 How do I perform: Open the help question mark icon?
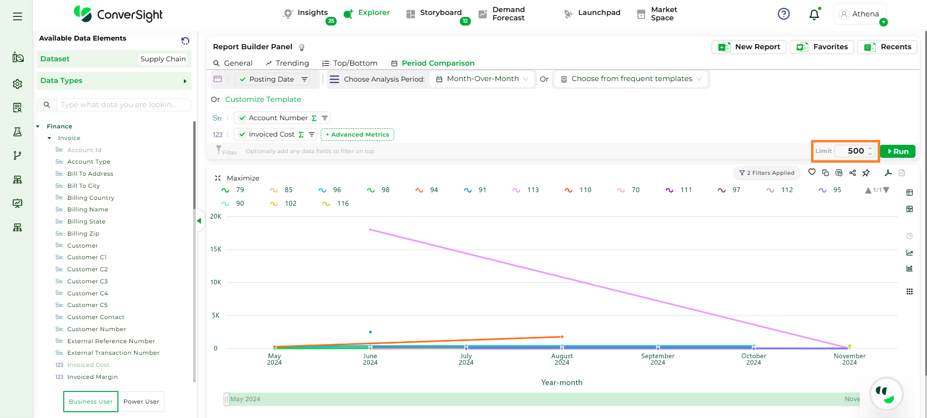pyautogui.click(x=784, y=14)
